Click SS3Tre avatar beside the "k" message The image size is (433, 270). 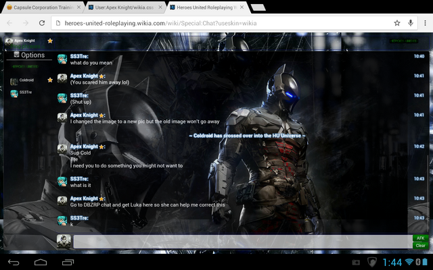coord(62,221)
